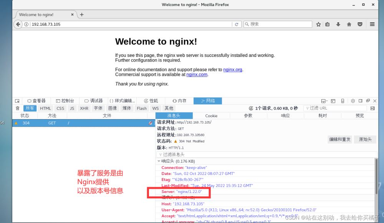Viewport: 384px width, 223px height.
Task: Show site information for 192.168.73.105
Action: click(26, 24)
